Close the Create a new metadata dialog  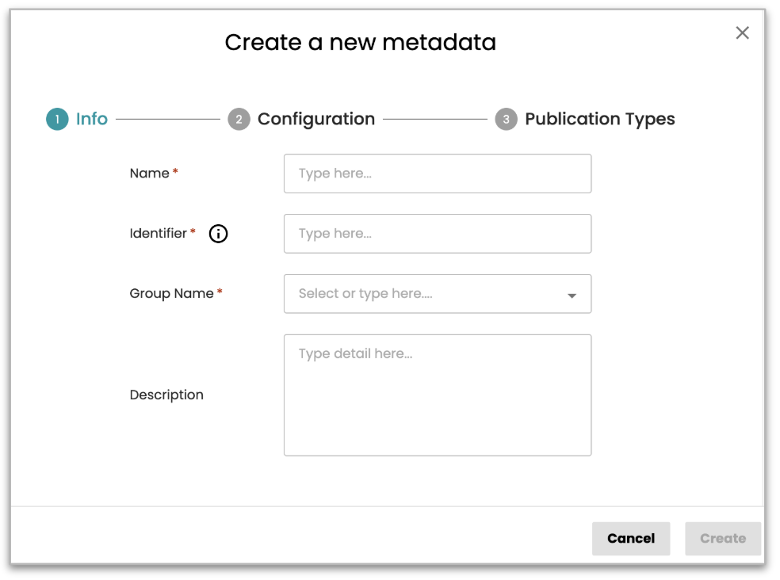pyautogui.click(x=742, y=33)
